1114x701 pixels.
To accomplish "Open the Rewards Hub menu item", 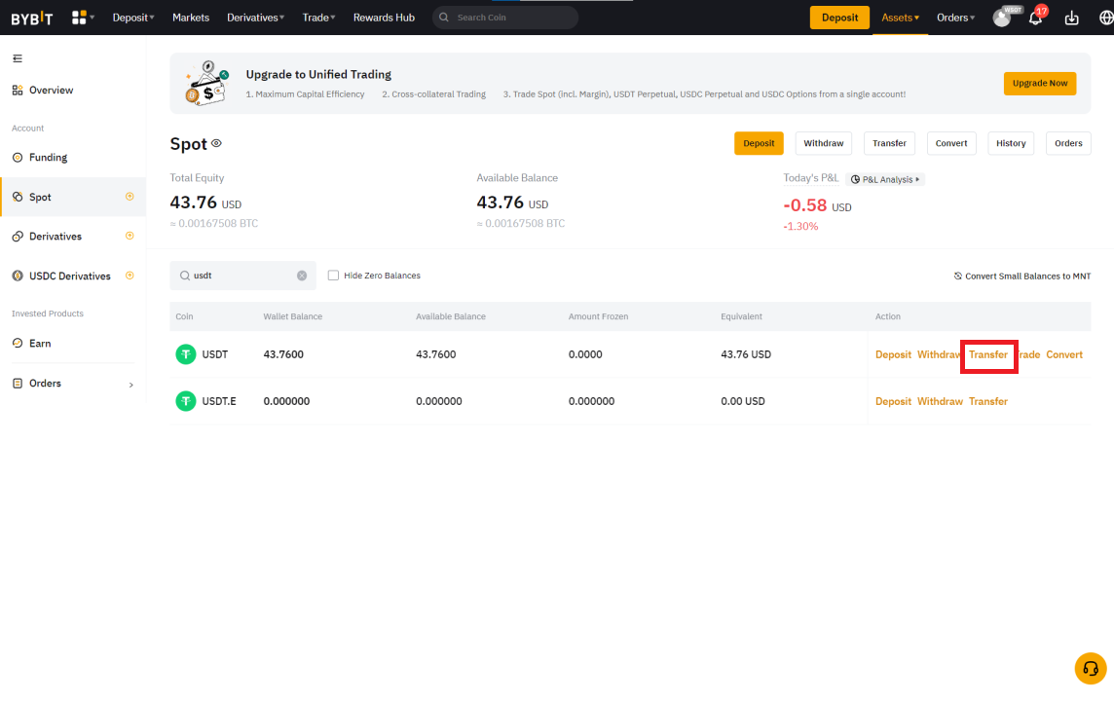I will [384, 18].
